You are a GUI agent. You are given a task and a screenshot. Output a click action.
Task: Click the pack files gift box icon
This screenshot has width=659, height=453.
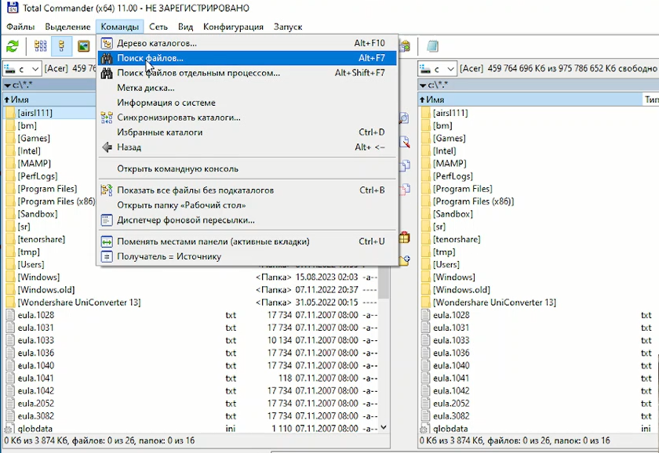[x=404, y=237]
